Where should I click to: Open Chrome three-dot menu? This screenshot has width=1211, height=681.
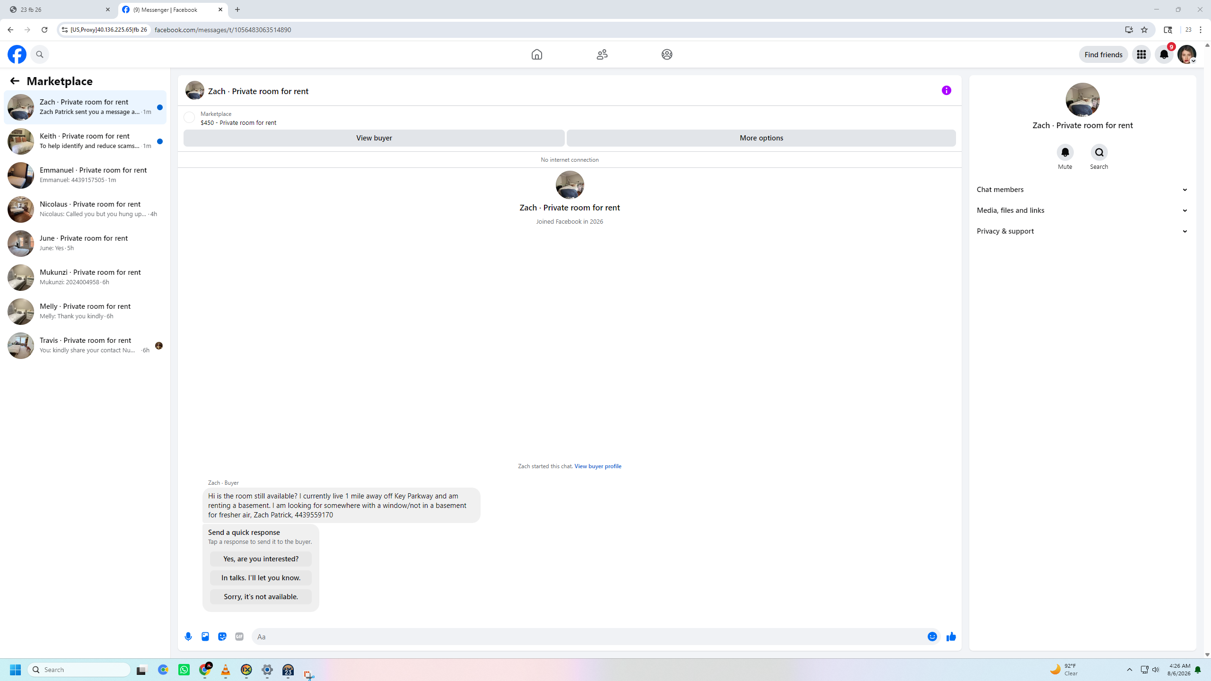1201,30
